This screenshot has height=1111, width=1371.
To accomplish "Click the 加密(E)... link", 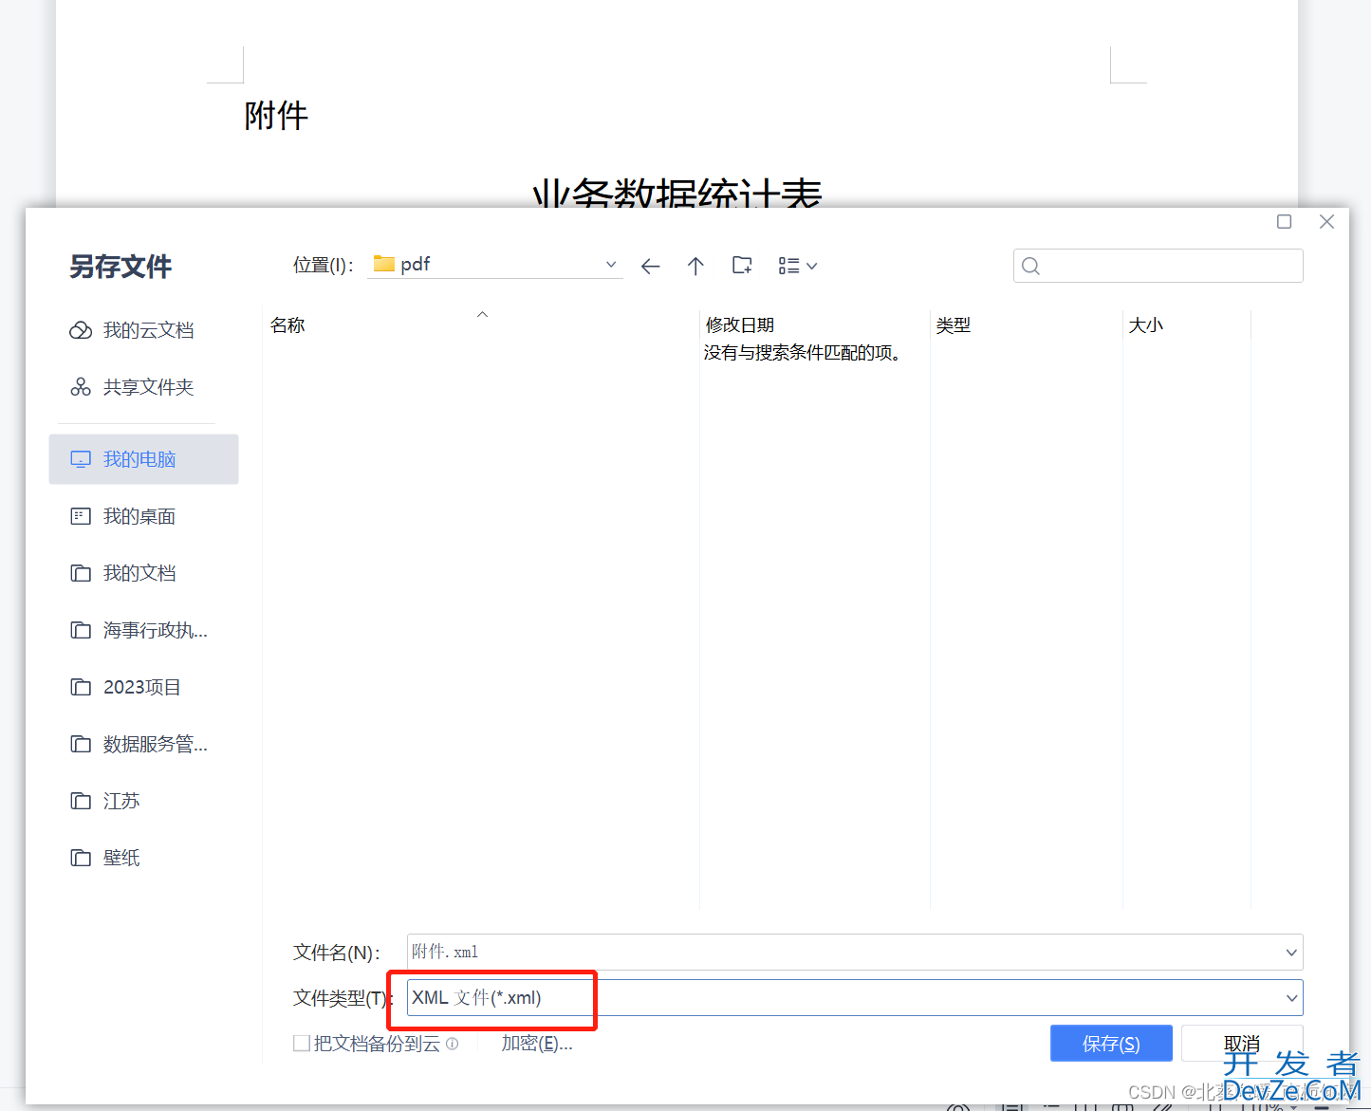I will [537, 1044].
